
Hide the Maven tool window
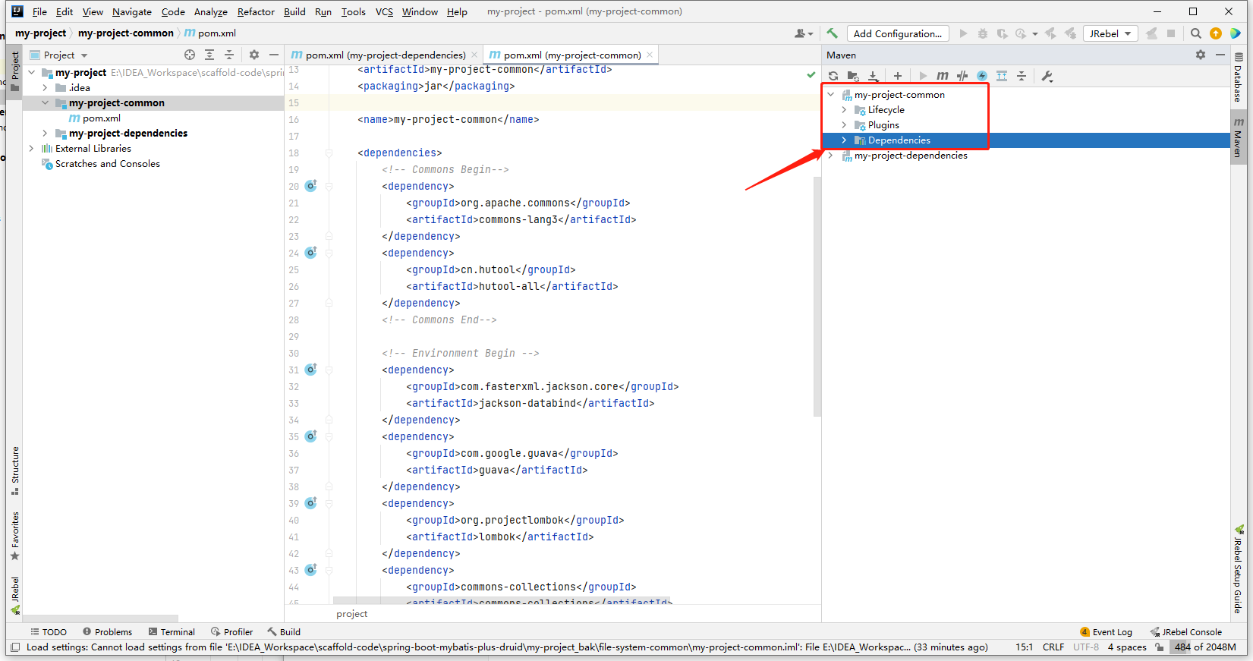pos(1220,55)
